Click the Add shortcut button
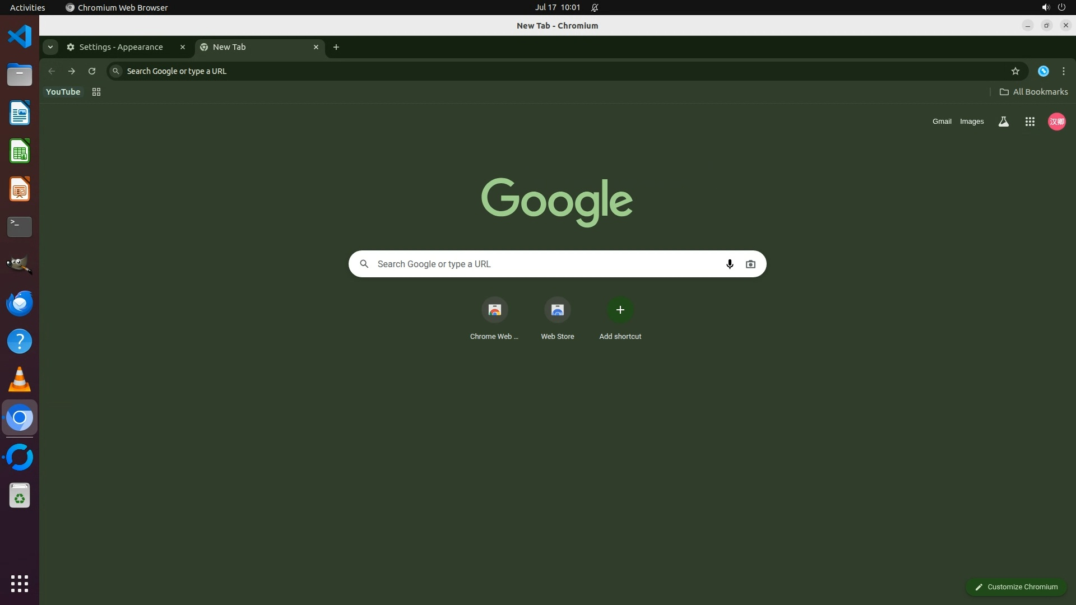This screenshot has height=605, width=1076. [620, 310]
